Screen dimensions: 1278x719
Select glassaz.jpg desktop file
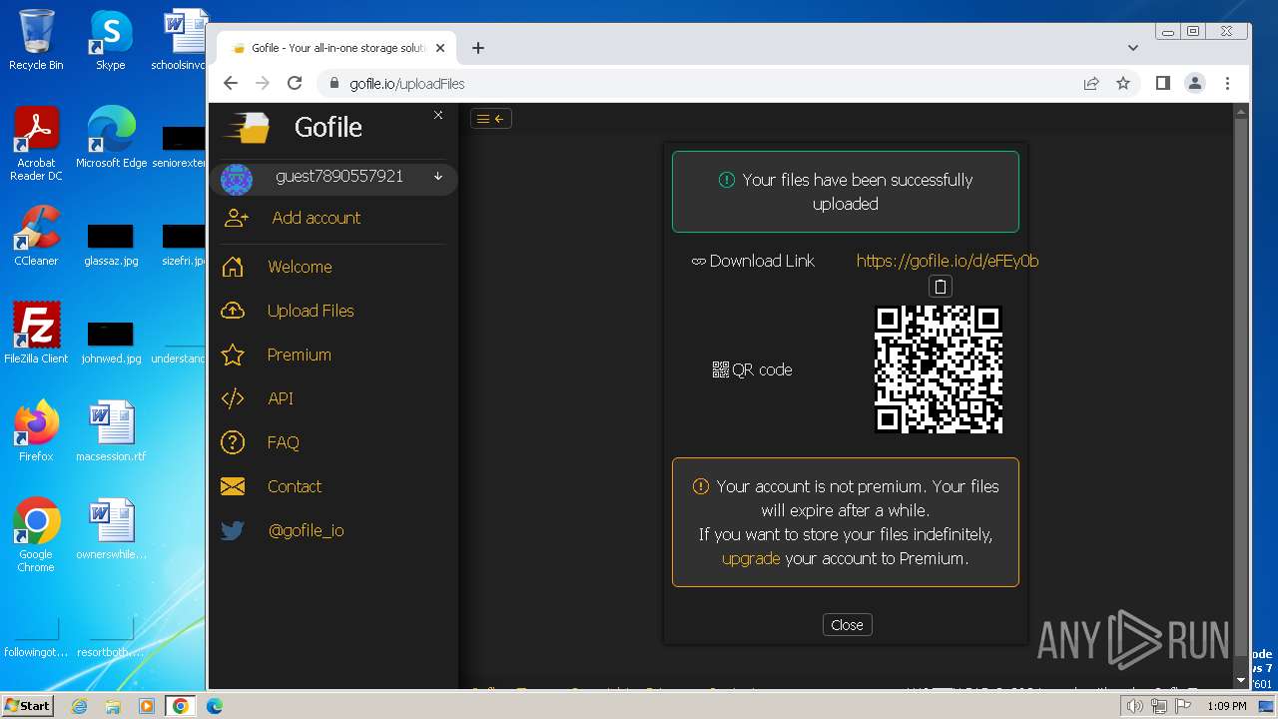[x=111, y=245]
